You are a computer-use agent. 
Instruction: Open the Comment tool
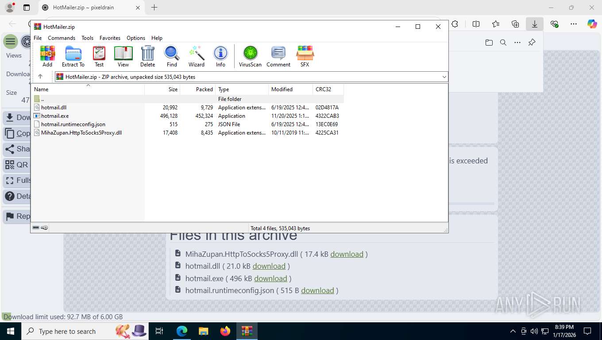[x=278, y=56]
